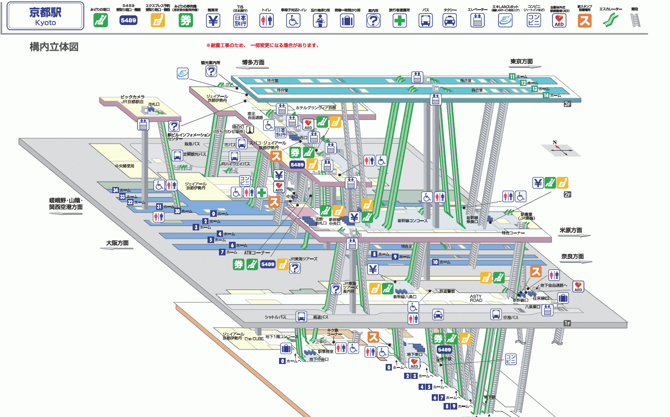
Task: Select the green cross traveler aid legend icon
Action: [x=399, y=21]
